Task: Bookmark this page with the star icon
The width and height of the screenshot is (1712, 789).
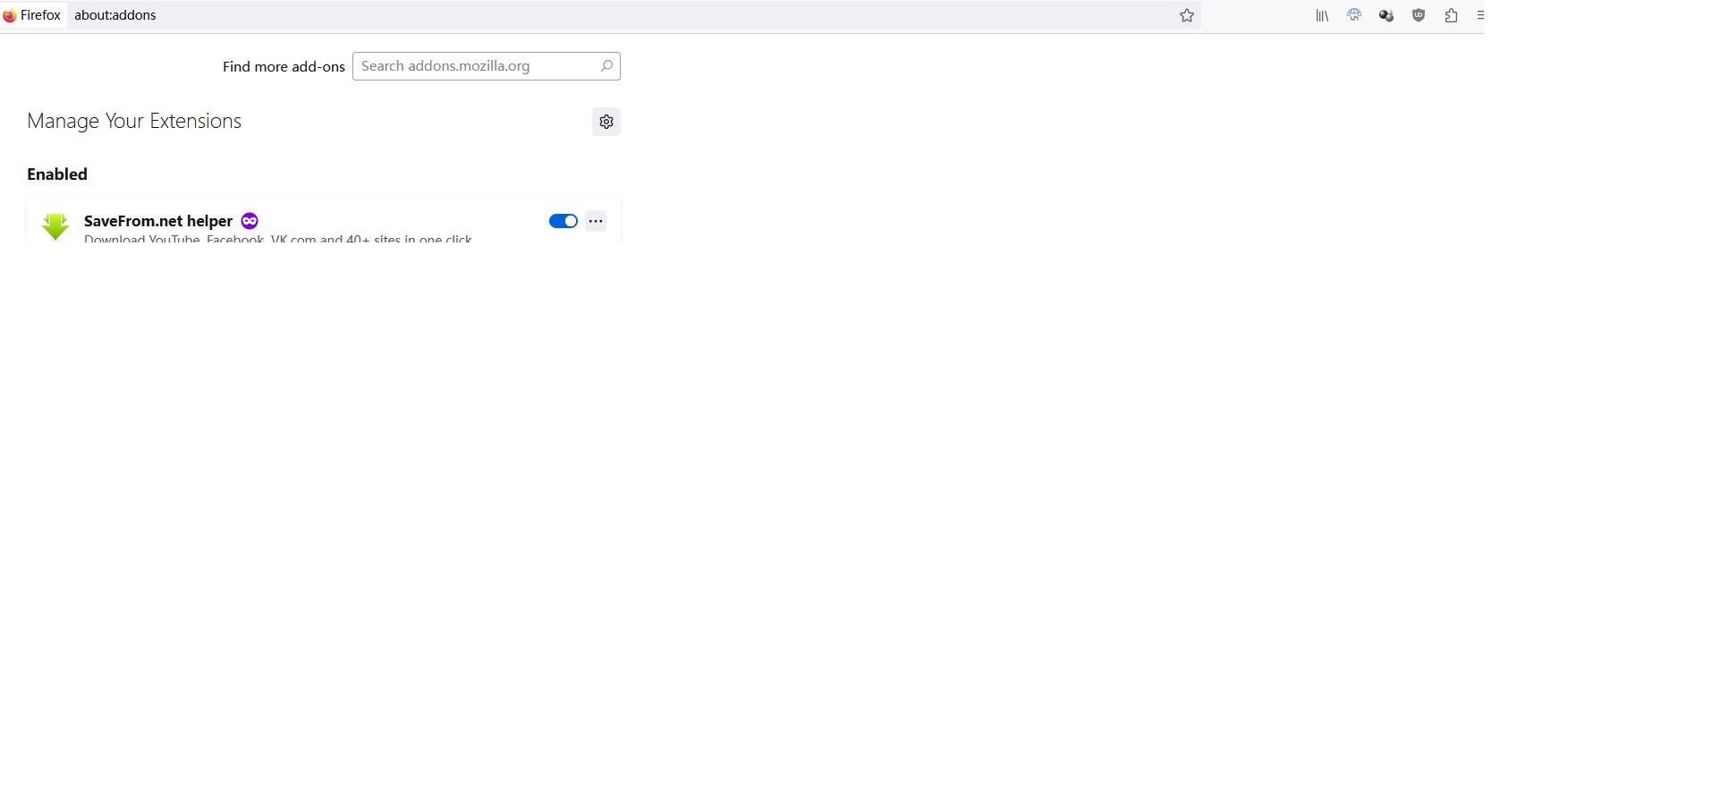Action: (x=1187, y=15)
